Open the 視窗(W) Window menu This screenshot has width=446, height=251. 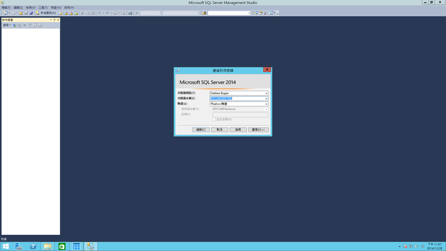(x=56, y=8)
